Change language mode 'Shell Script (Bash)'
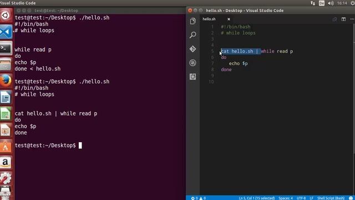This screenshot has height=200, width=355. 331,198
